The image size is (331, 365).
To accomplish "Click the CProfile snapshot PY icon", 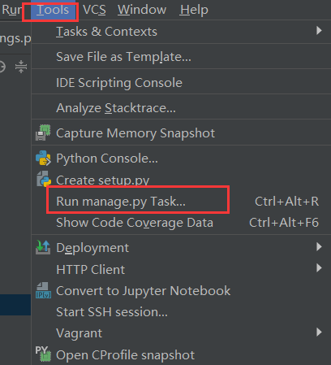I will pyautogui.click(x=43, y=354).
